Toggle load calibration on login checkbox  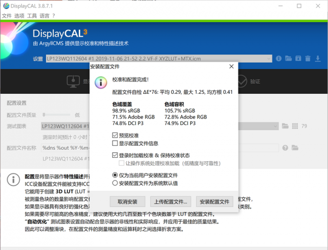coord(115,155)
